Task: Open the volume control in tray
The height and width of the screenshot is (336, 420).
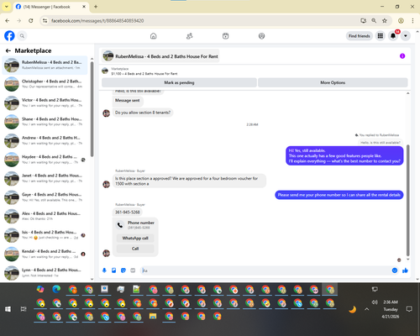Action: [375, 302]
